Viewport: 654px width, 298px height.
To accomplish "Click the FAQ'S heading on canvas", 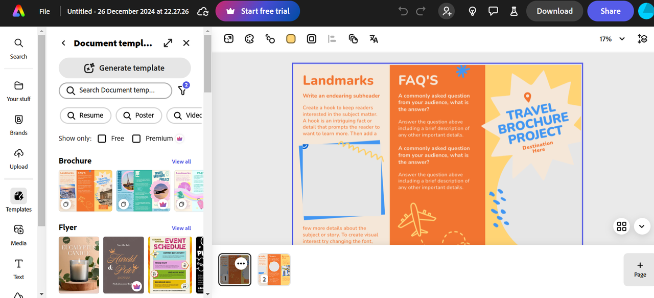I will [418, 80].
